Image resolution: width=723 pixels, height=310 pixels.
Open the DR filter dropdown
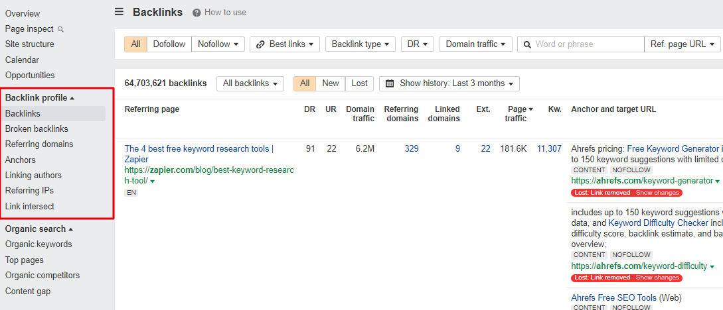(418, 44)
